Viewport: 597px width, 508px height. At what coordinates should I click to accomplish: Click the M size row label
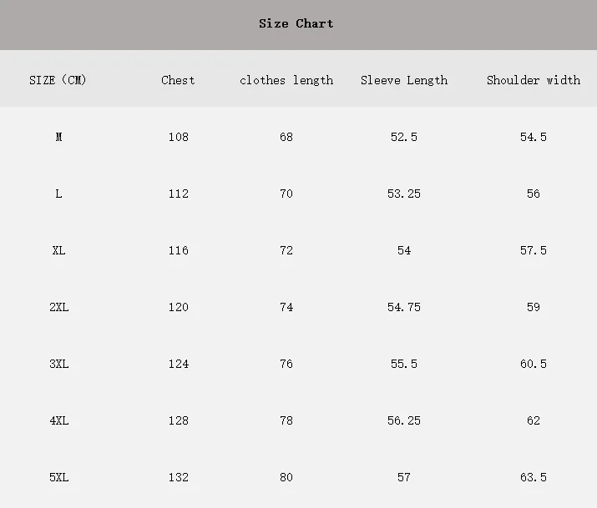58,137
